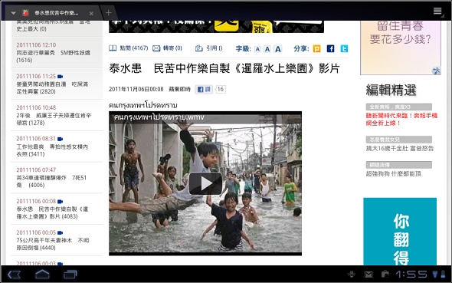Select the 泰水患 browser tab
This screenshot has height=283, width=452.
coord(56,13)
